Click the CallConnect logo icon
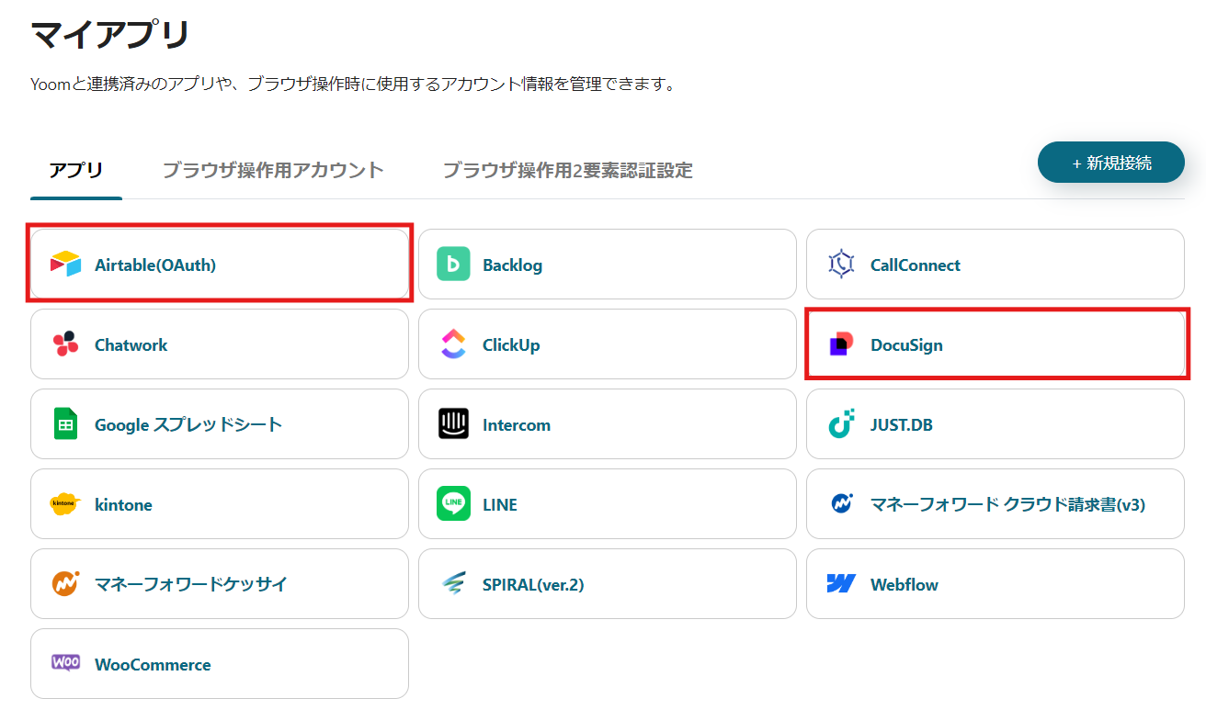1206x710 pixels. [841, 265]
